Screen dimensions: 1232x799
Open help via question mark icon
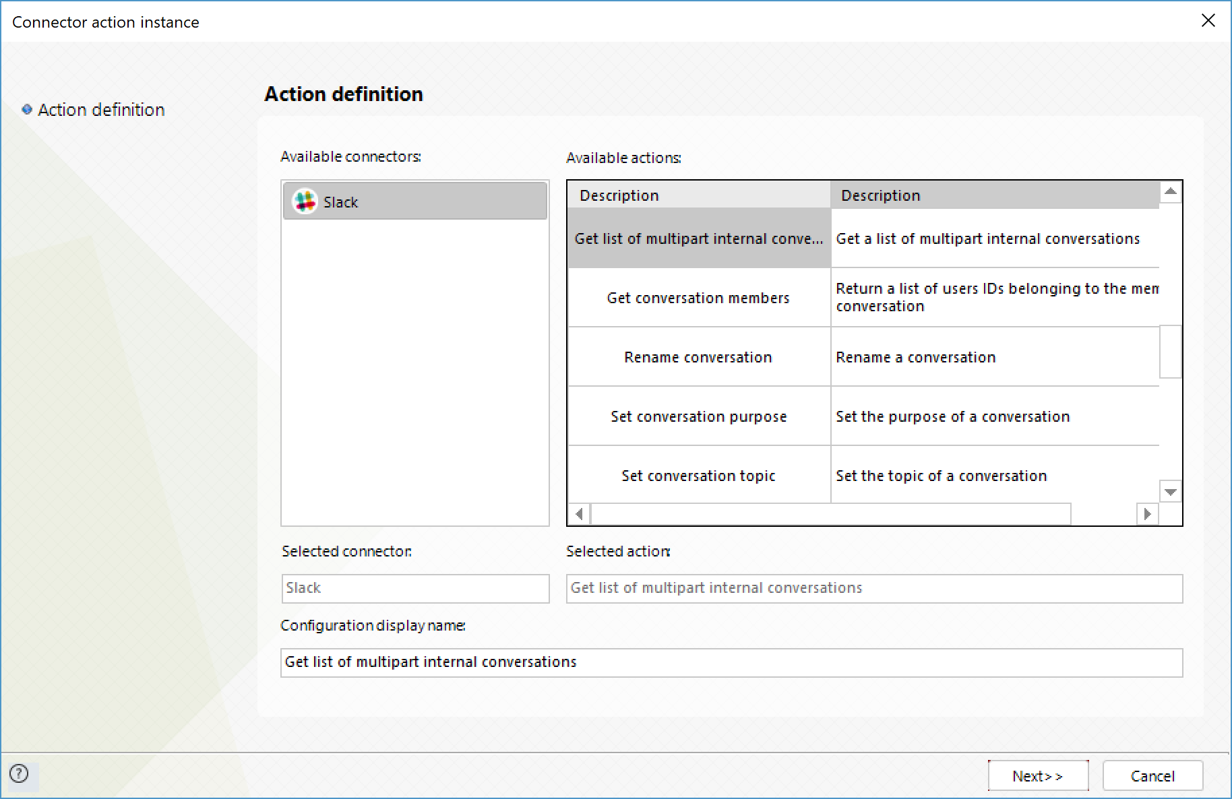pyautogui.click(x=20, y=773)
